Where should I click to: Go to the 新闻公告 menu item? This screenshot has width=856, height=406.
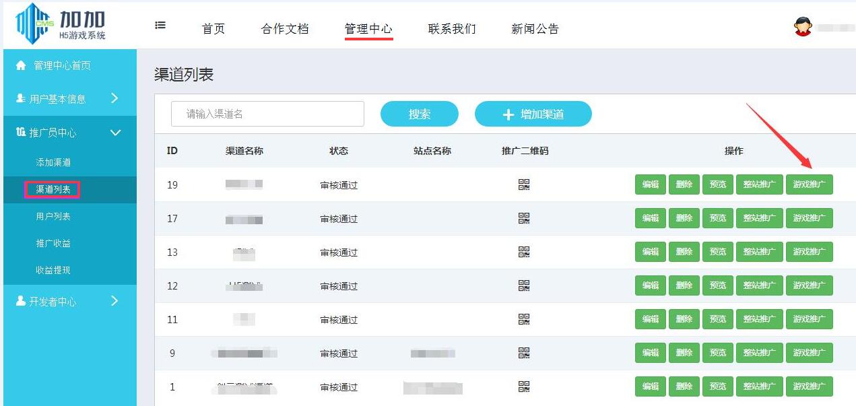(x=535, y=28)
